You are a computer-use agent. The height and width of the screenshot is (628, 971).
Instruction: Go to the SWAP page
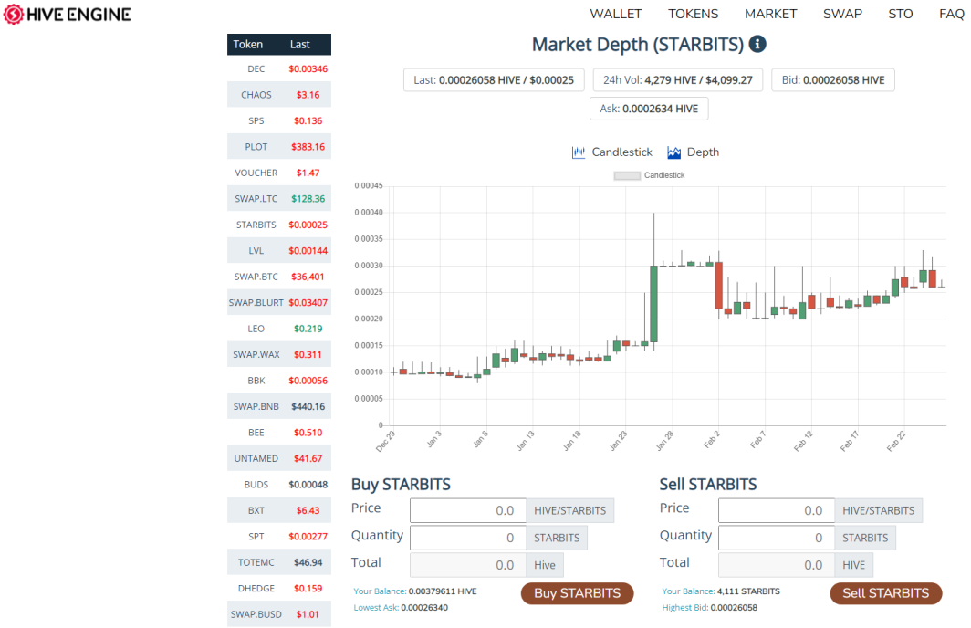[842, 14]
